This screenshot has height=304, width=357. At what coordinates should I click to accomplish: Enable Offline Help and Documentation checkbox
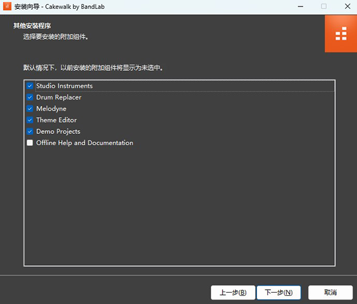30,143
